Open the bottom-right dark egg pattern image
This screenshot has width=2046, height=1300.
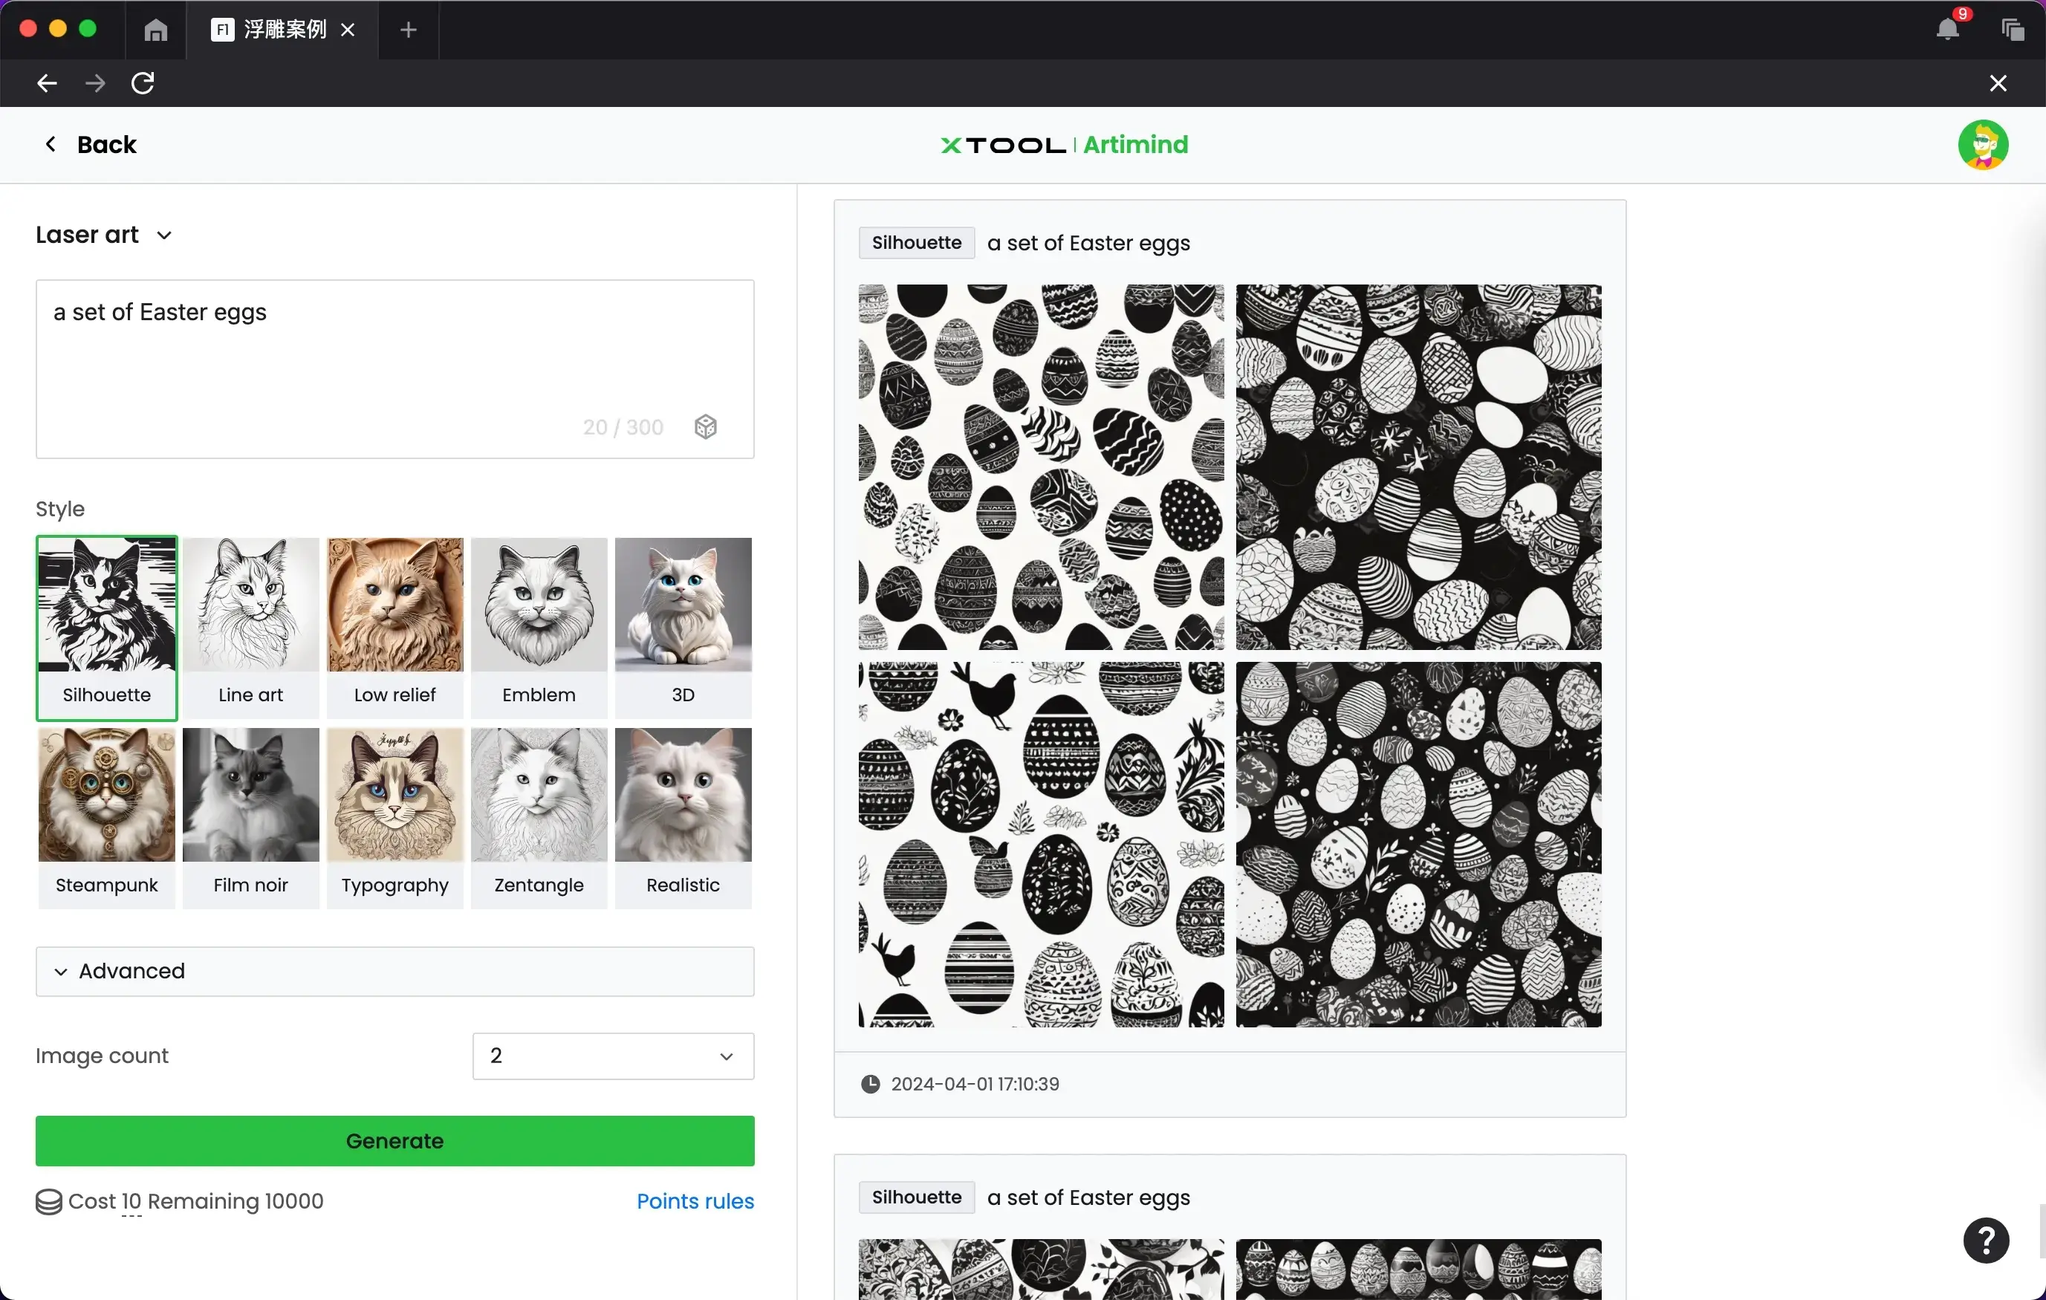tap(1418, 845)
